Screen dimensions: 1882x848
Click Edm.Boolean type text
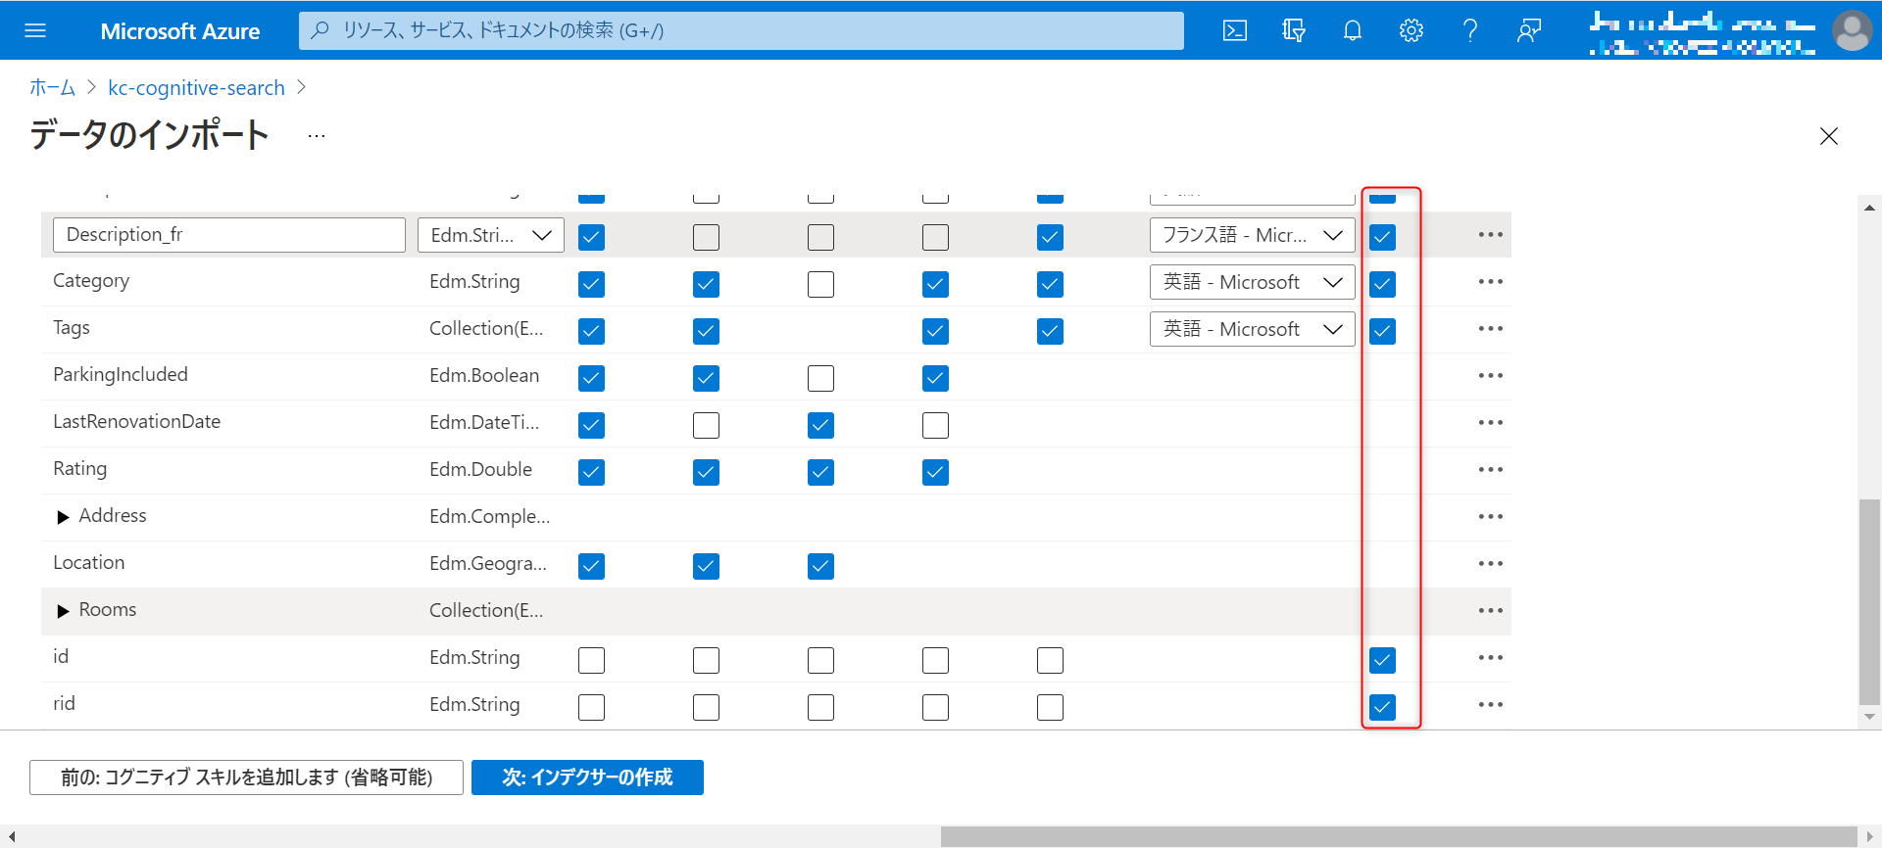click(484, 376)
